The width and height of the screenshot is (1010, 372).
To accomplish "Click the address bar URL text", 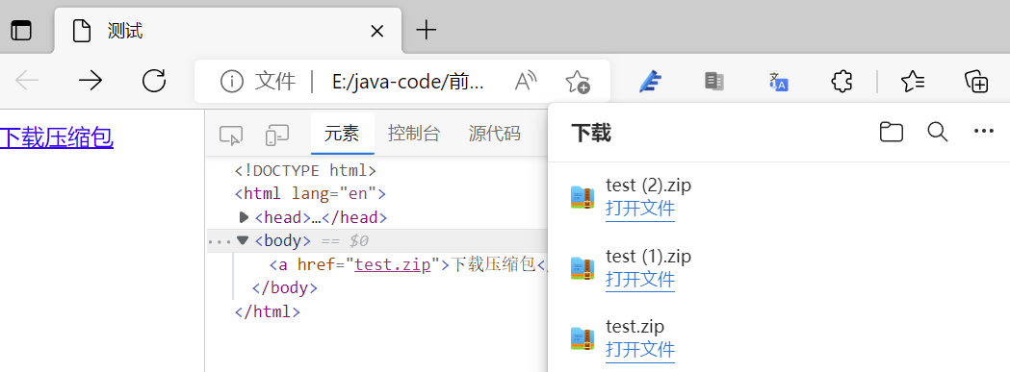I will tap(407, 82).
